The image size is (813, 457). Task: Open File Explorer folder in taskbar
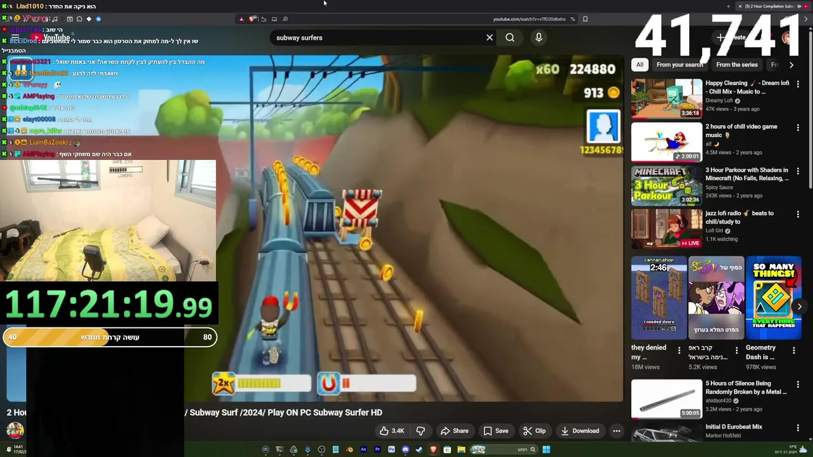click(x=461, y=449)
